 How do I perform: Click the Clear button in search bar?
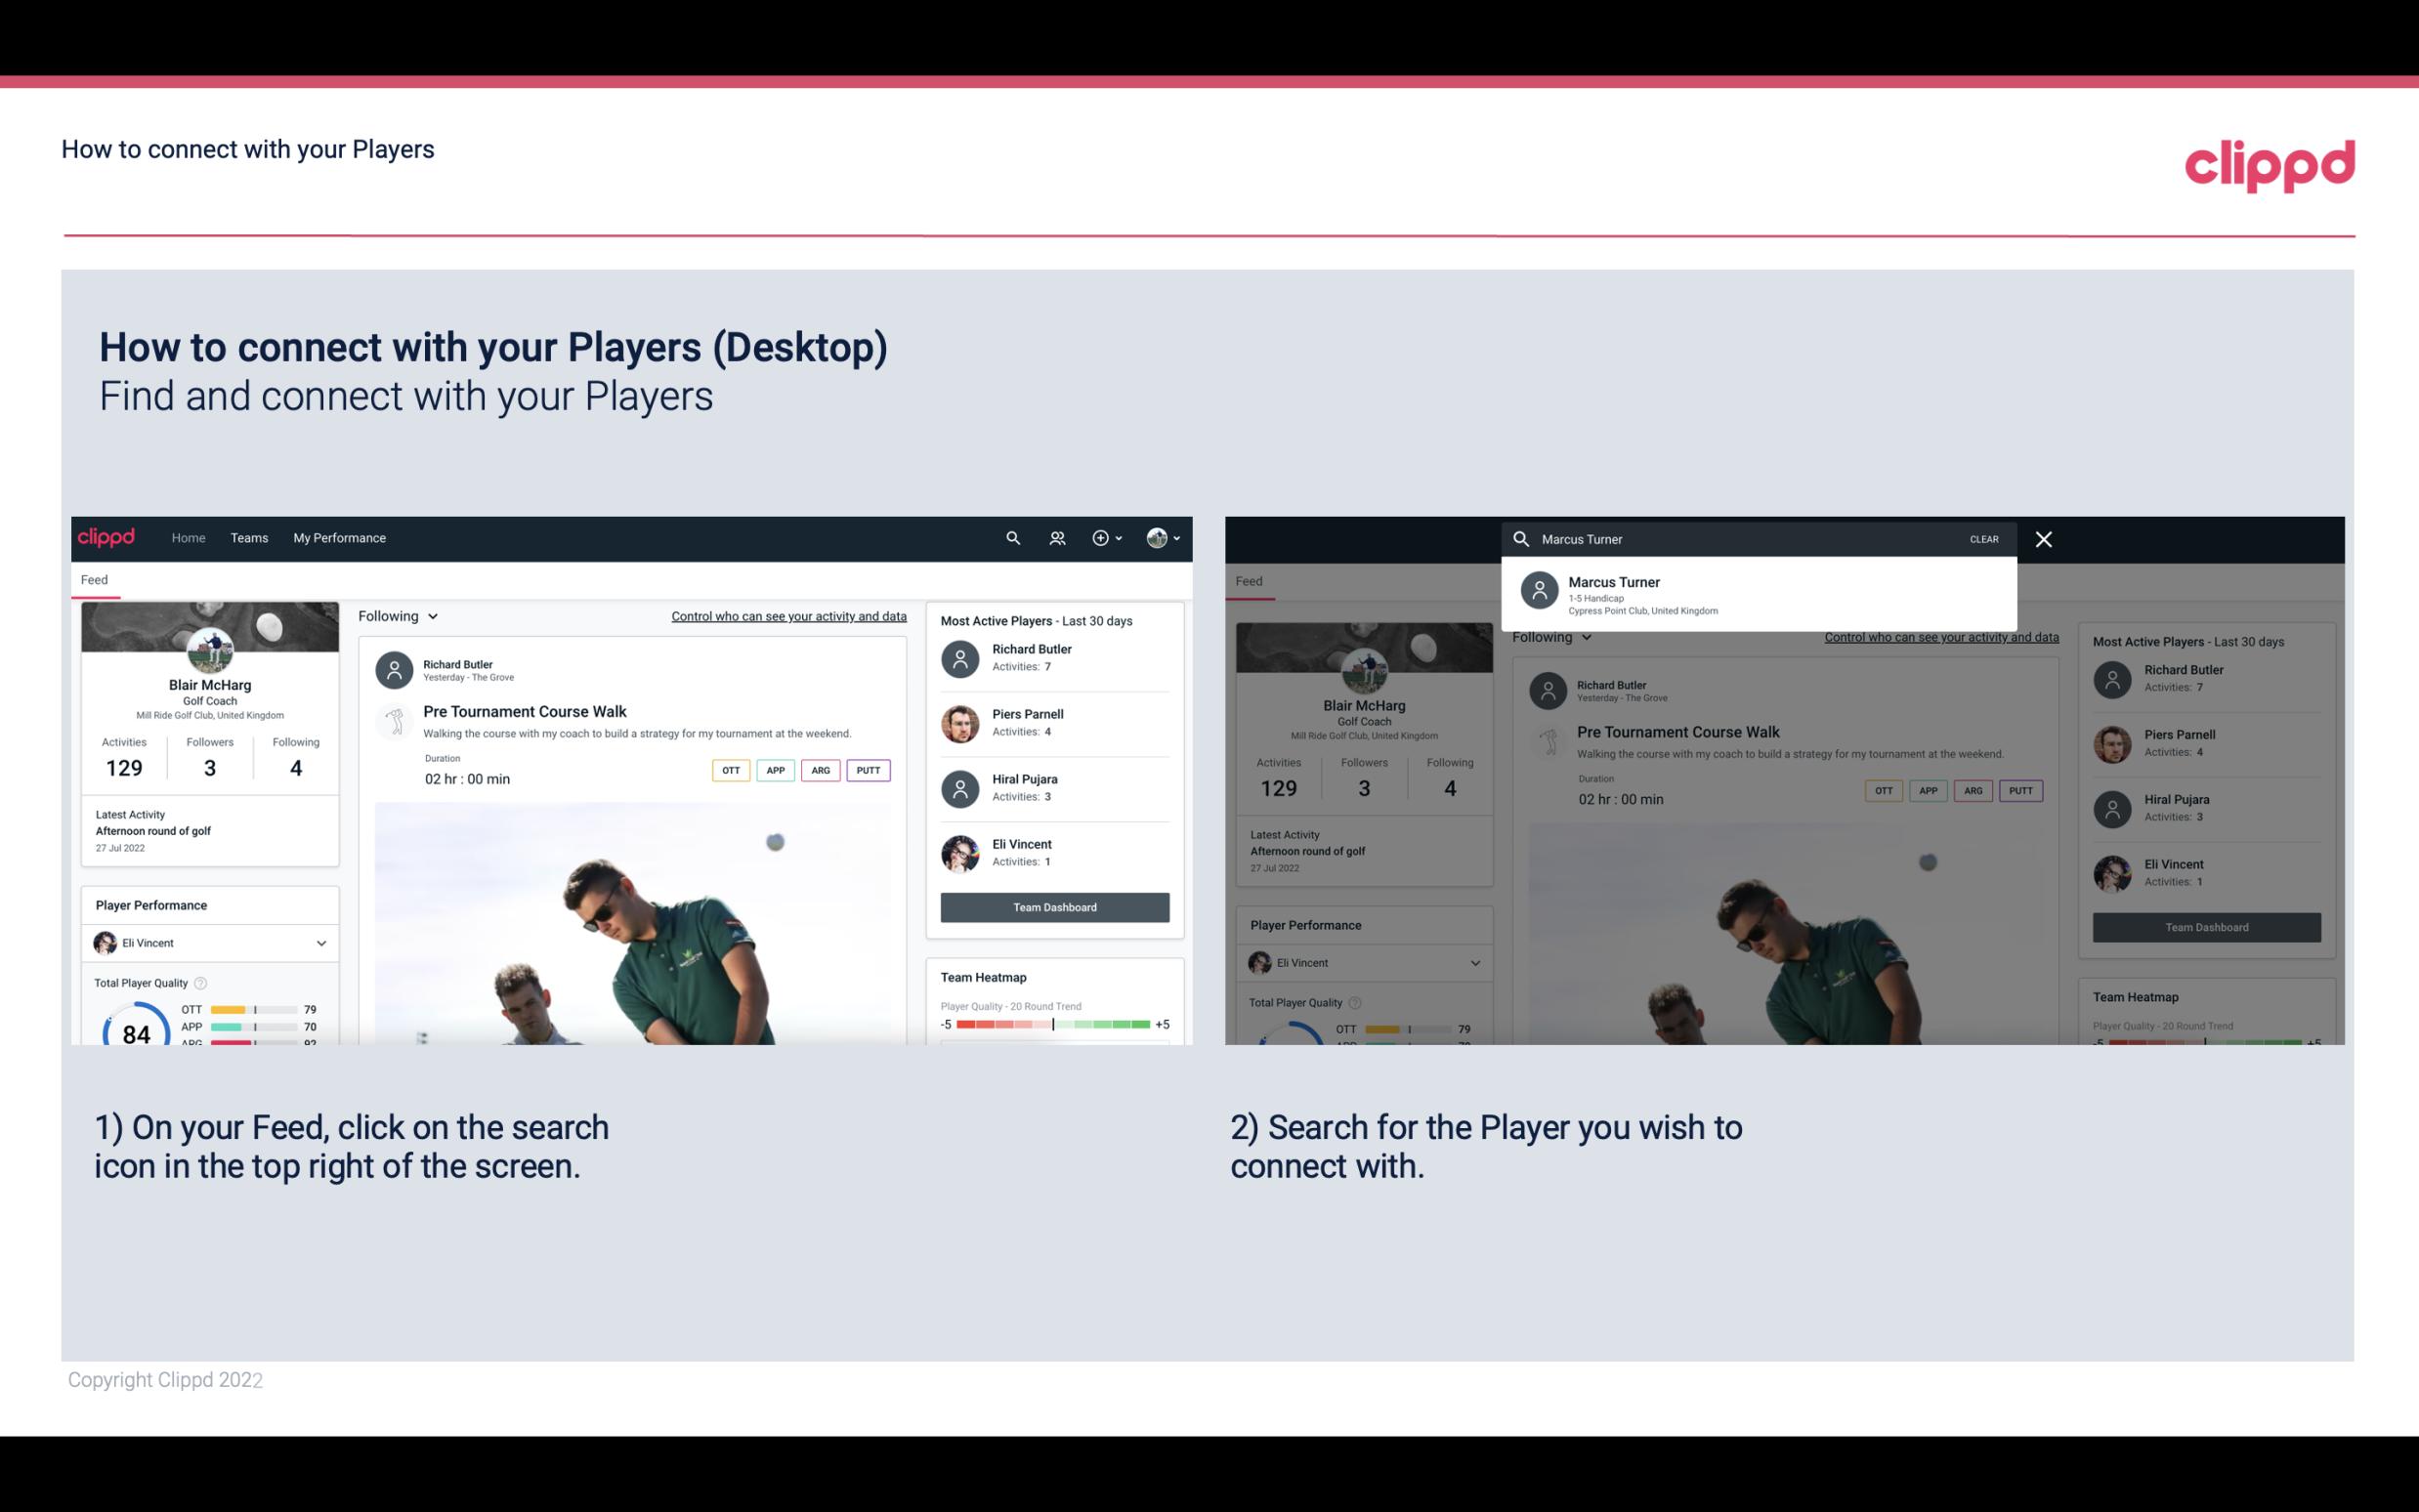click(1983, 538)
